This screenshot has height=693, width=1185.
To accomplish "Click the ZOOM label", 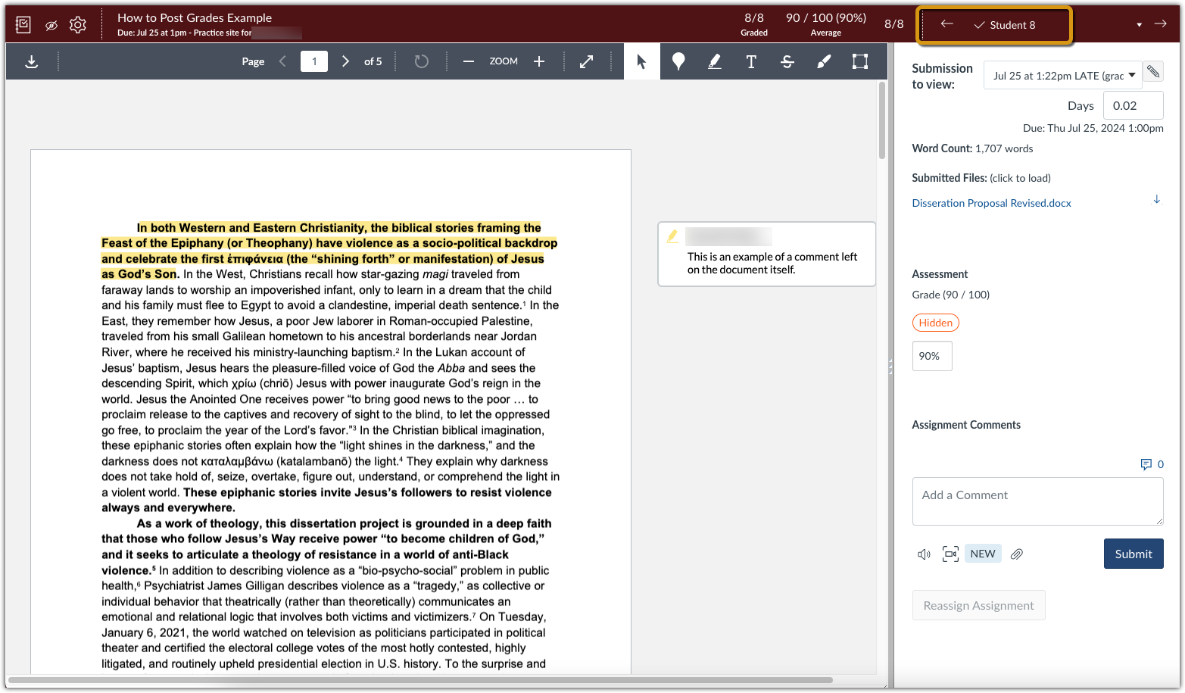I will pyautogui.click(x=504, y=61).
